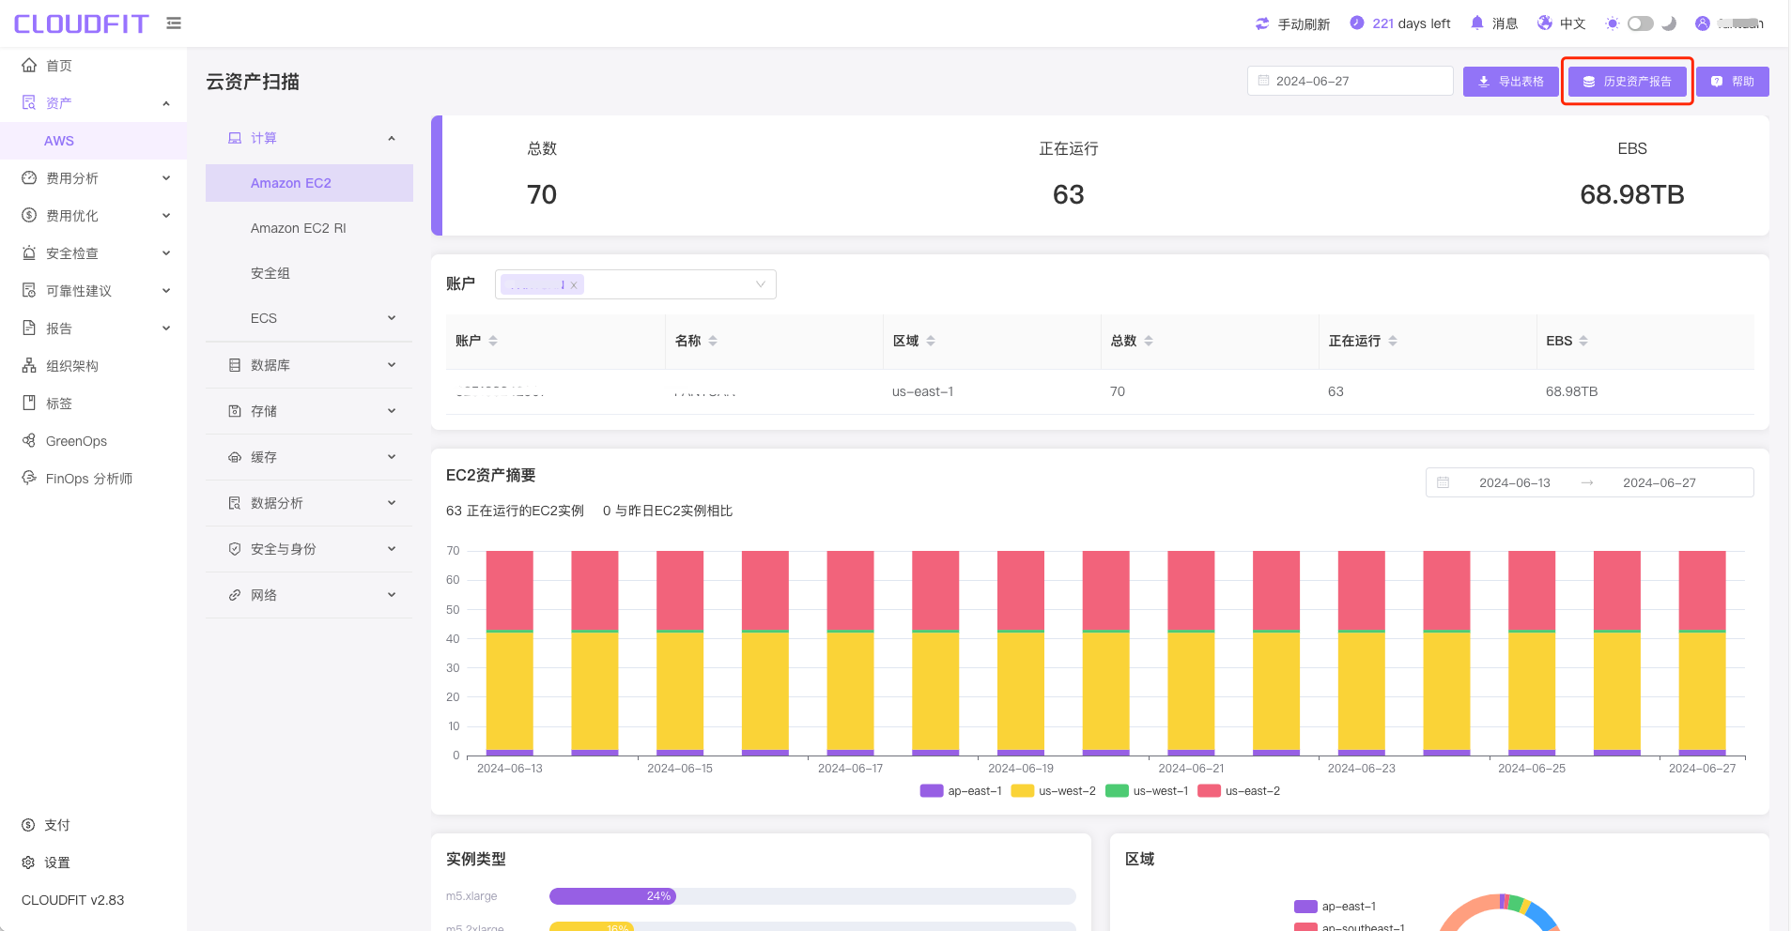Click the 2024-06-27 bar in chart
This screenshot has width=1791, height=931.
1702,653
